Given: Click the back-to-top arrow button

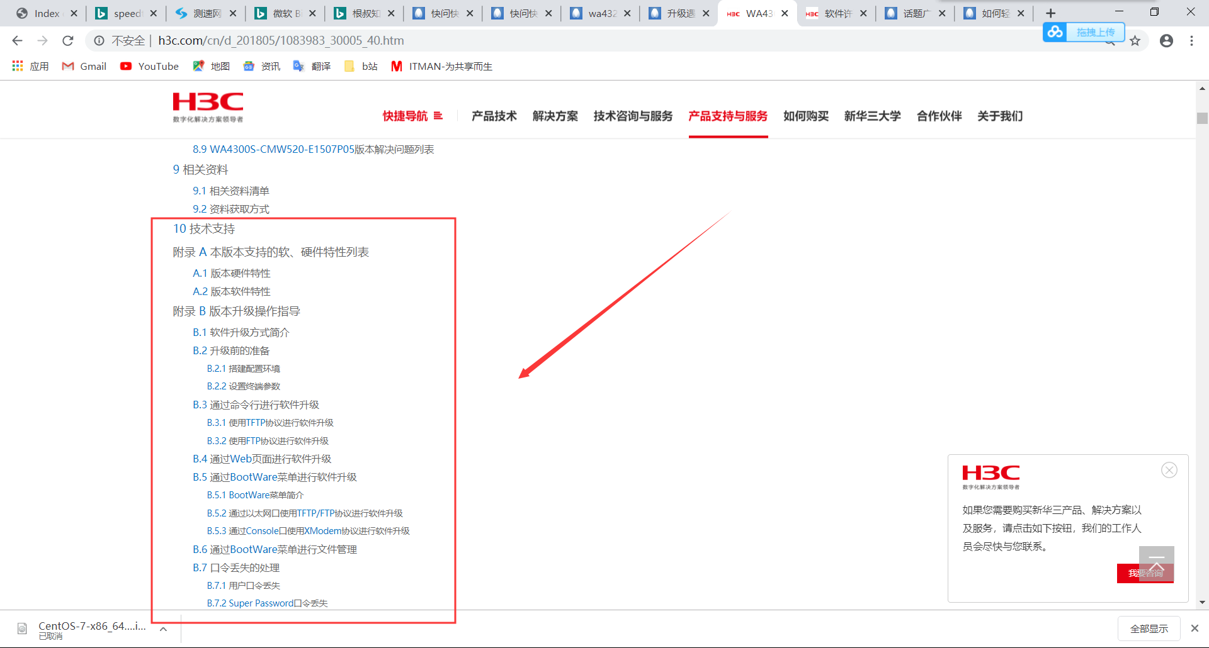Looking at the screenshot, I should [1157, 563].
